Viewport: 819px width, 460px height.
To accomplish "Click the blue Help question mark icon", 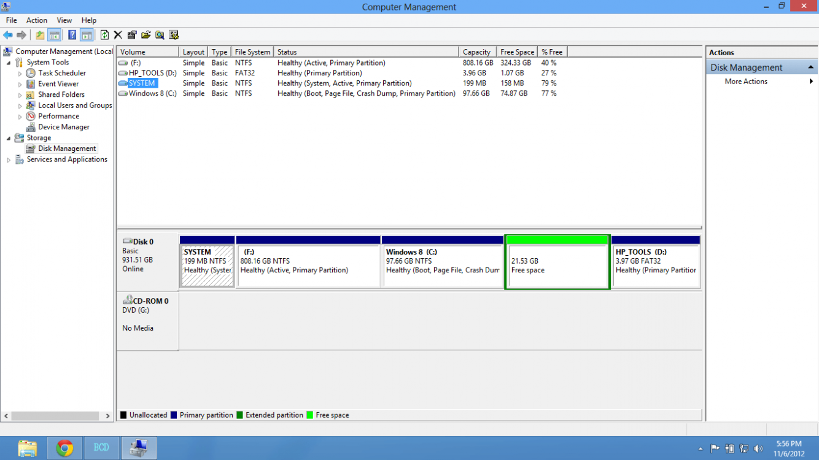I will click(72, 35).
